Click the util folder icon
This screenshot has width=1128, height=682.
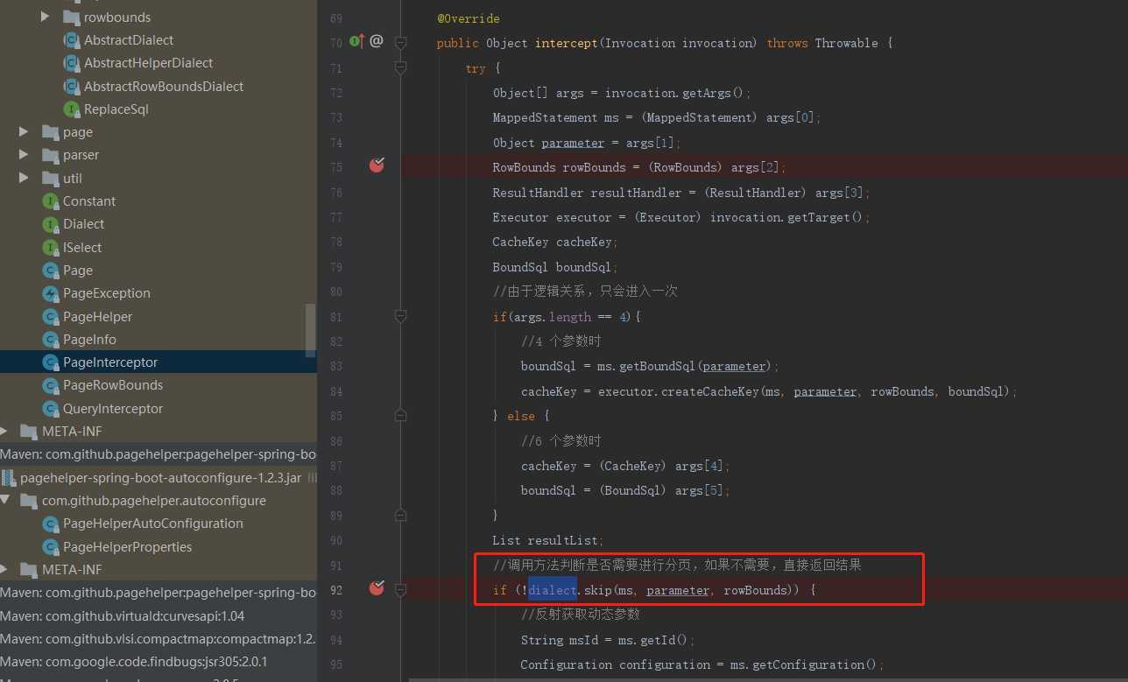coord(50,178)
